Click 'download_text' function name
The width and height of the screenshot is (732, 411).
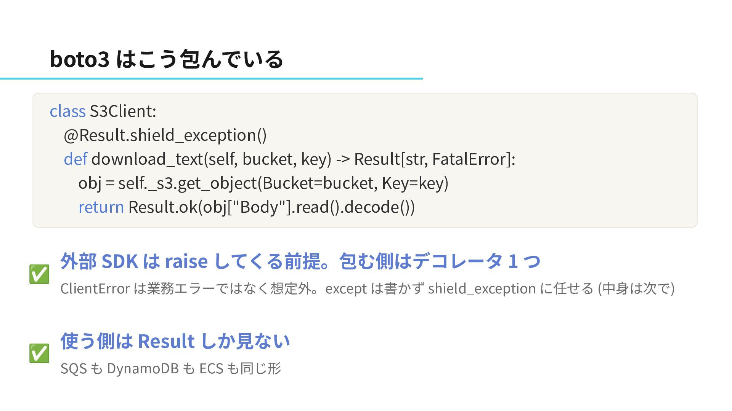coord(147,159)
